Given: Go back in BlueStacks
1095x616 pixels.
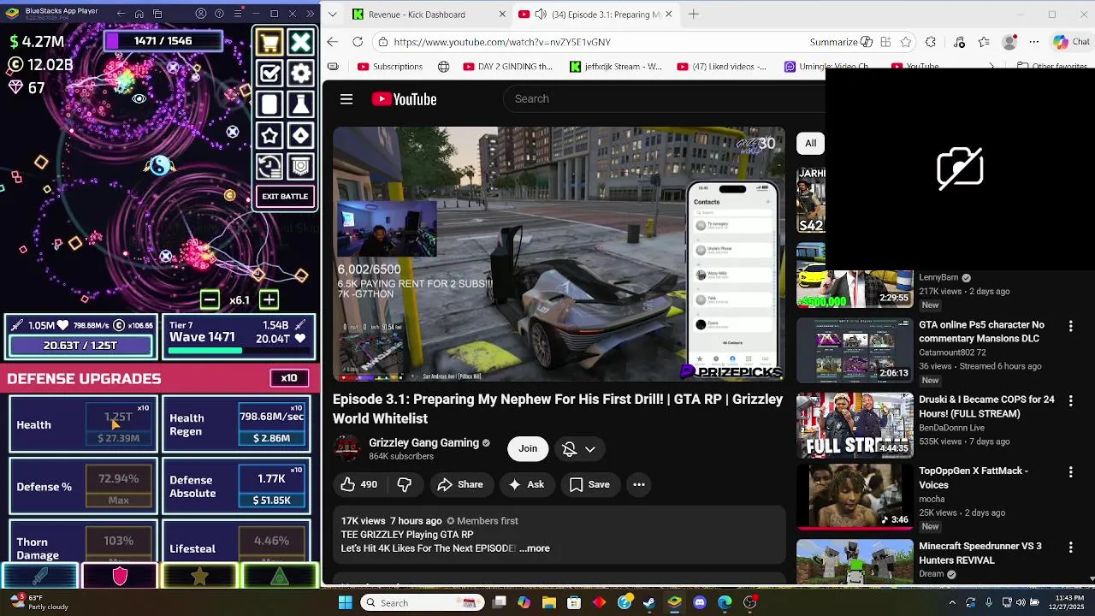Looking at the screenshot, I should [x=121, y=14].
